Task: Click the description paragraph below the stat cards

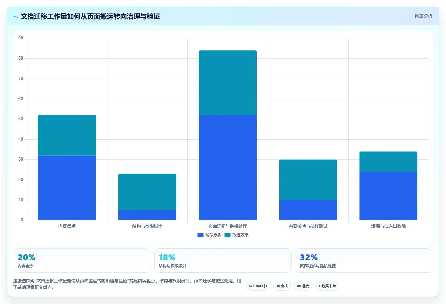Action: (x=127, y=284)
